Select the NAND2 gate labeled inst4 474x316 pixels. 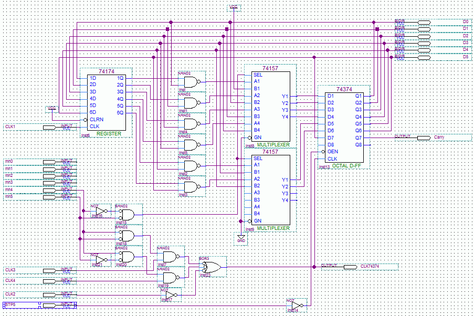(x=192, y=124)
